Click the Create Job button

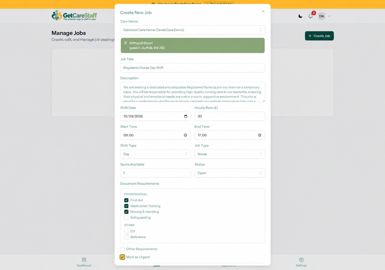tap(319, 36)
